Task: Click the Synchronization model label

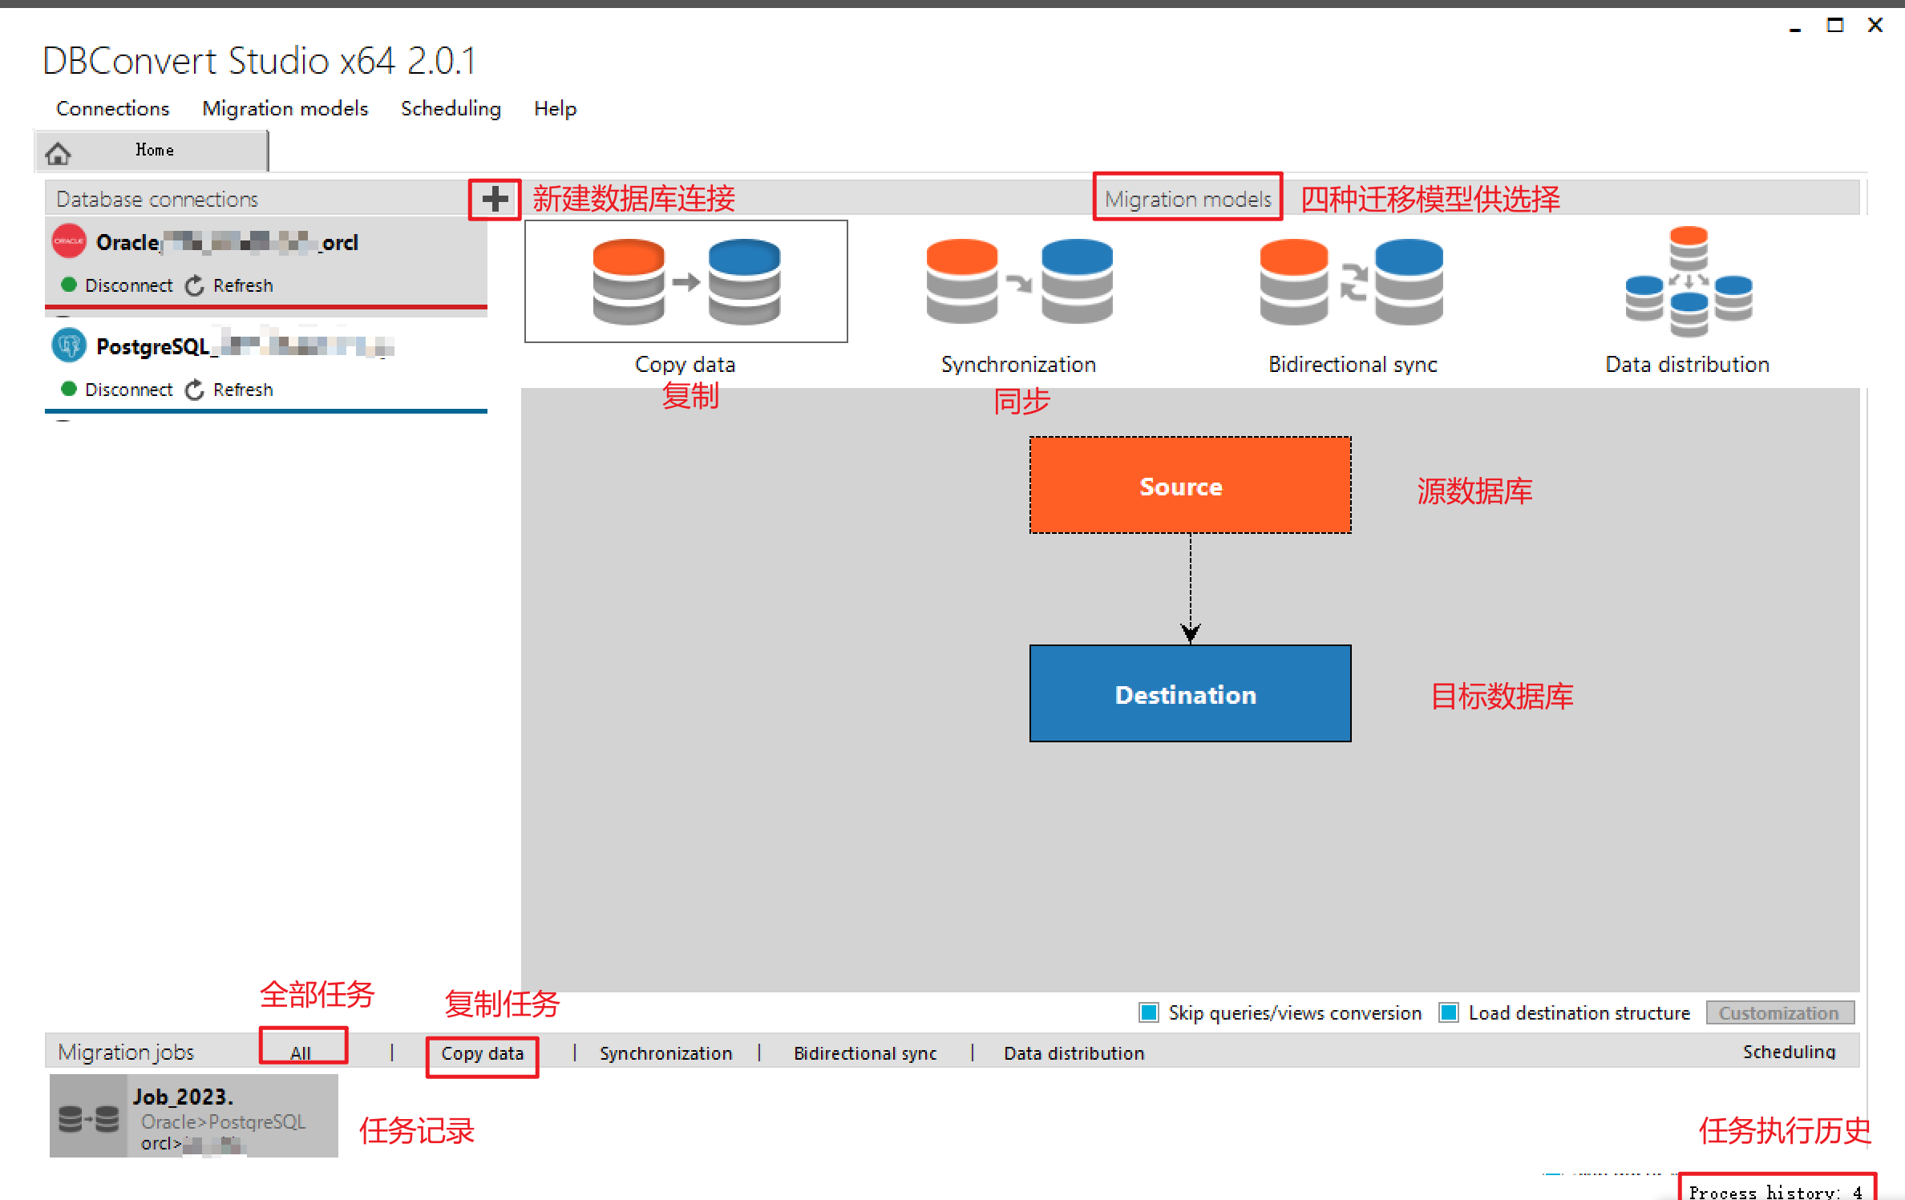Action: click(1018, 365)
